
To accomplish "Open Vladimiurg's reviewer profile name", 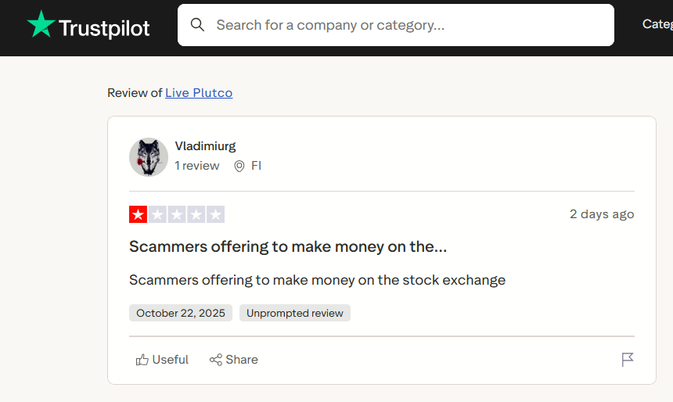I will coord(205,145).
